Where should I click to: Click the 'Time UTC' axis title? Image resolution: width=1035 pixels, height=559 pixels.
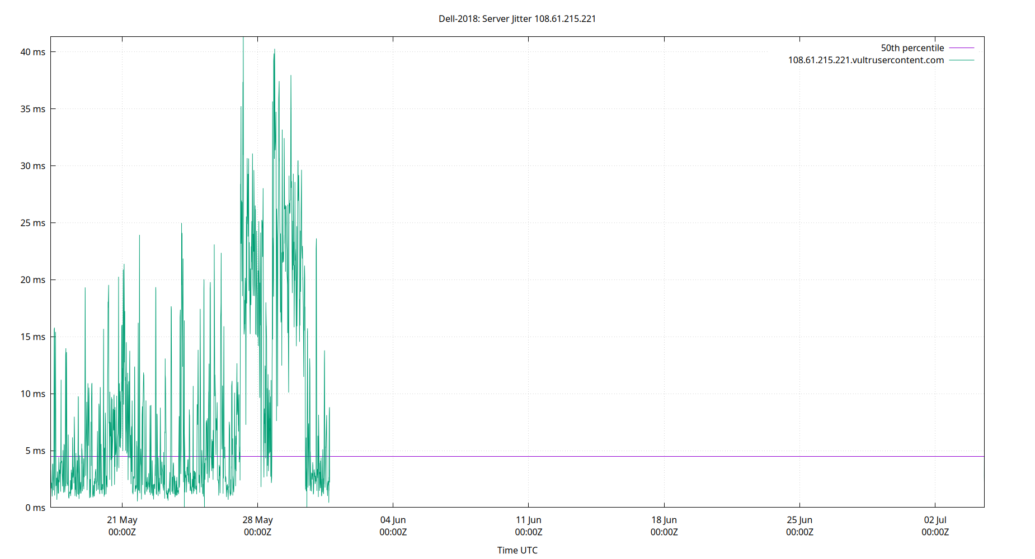coord(517,551)
